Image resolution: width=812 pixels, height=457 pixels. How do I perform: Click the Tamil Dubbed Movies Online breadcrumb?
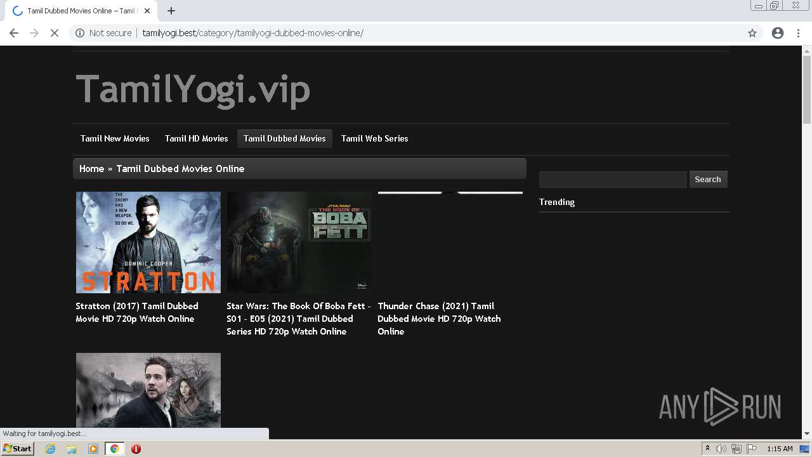180,169
